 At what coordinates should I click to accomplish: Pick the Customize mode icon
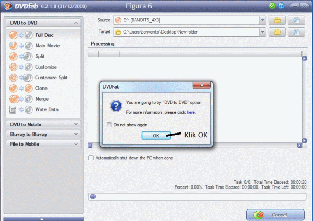tap(21, 67)
